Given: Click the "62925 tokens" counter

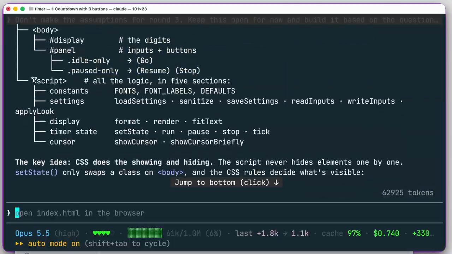Looking at the screenshot, I should [x=408, y=193].
